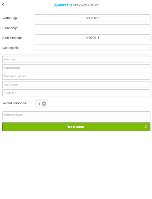152x199 pixels.
Task: Click the round grey down-arrow icon
Action: [x=44, y=104]
